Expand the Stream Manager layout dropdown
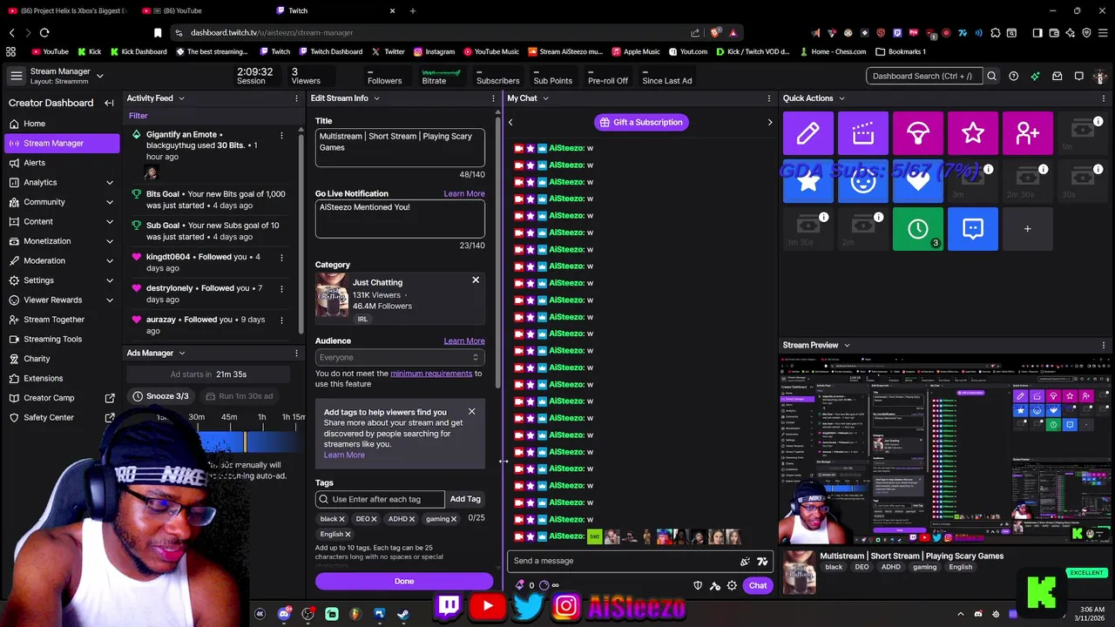The width and height of the screenshot is (1115, 627). click(x=100, y=76)
